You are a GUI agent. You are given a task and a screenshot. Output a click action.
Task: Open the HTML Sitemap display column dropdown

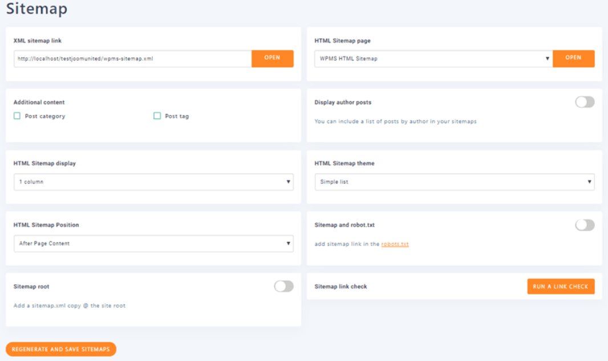coord(153,182)
